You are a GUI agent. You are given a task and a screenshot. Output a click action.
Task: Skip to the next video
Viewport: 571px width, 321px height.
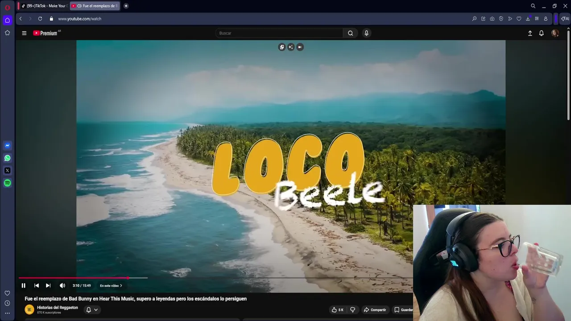(48, 286)
